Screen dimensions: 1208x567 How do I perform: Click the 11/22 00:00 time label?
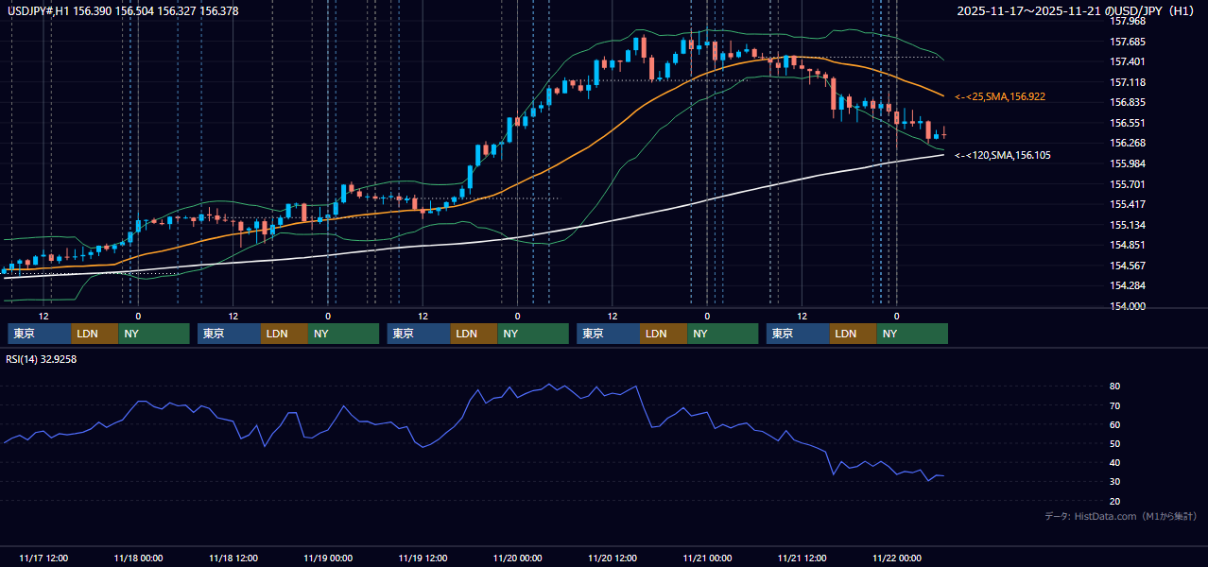pos(897,558)
